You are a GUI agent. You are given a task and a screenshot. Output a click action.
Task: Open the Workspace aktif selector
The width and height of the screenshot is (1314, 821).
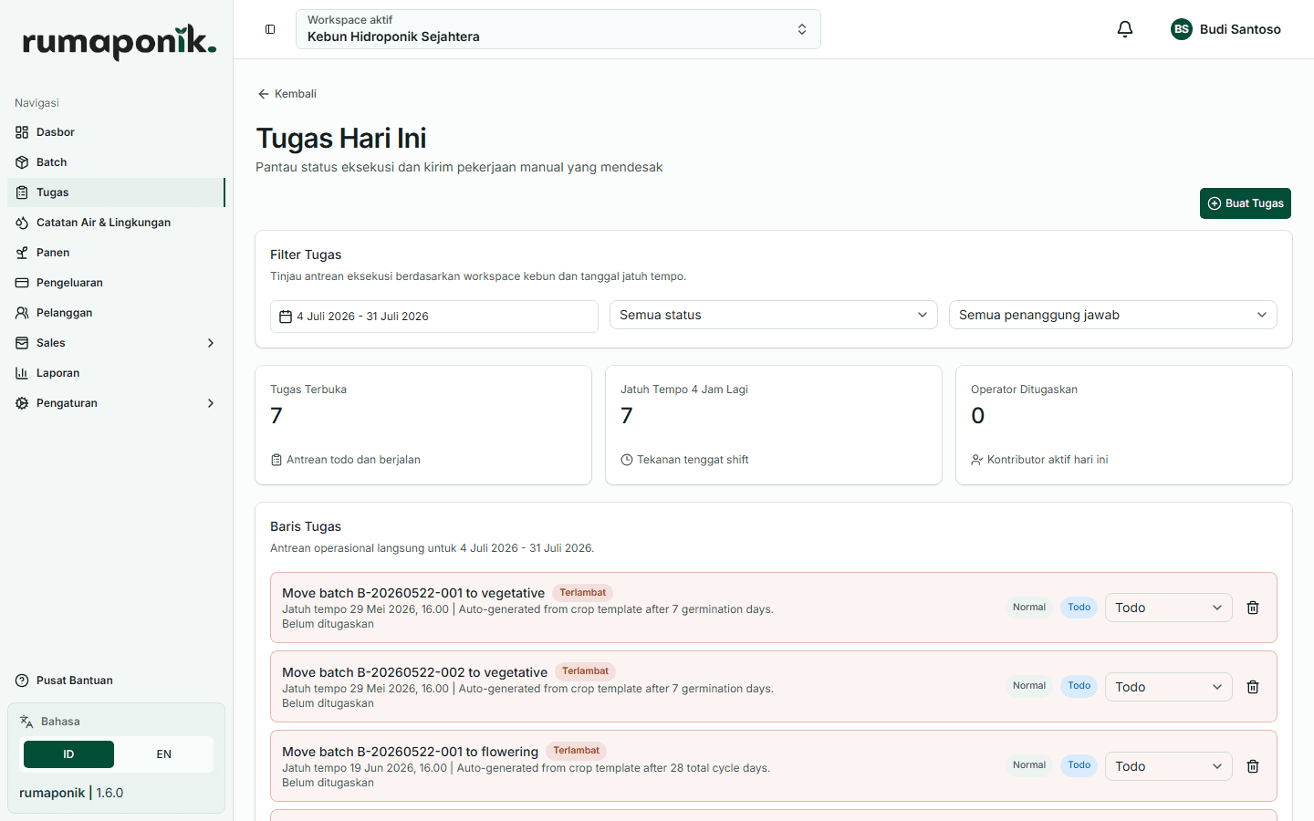point(558,29)
